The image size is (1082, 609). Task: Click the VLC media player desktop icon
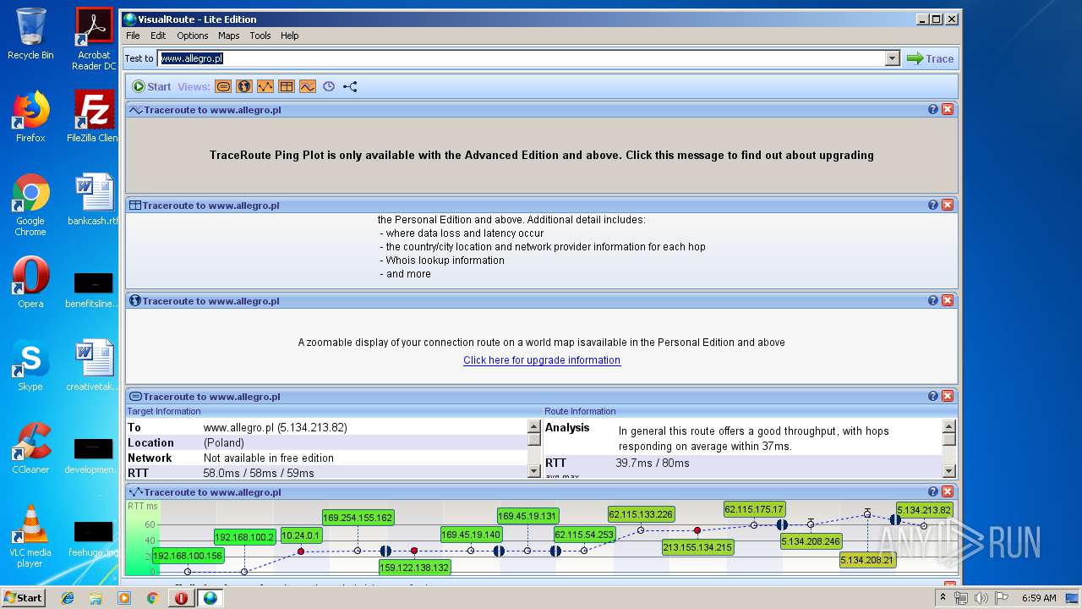30,537
